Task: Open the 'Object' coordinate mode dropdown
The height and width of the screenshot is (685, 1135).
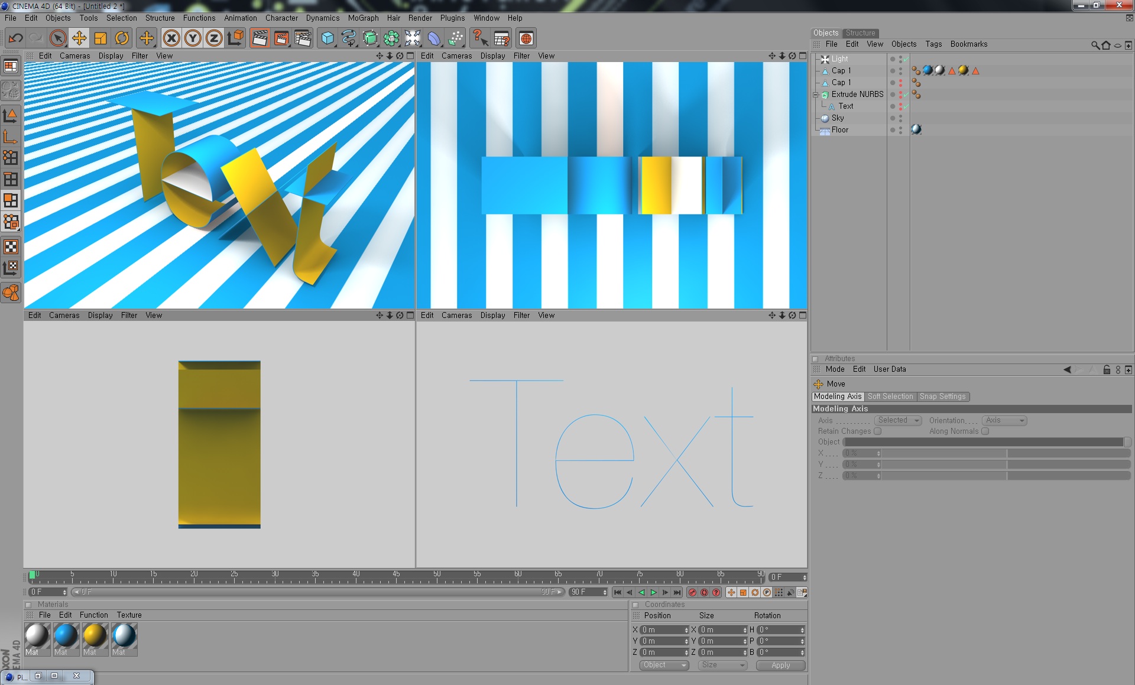Action: (664, 665)
